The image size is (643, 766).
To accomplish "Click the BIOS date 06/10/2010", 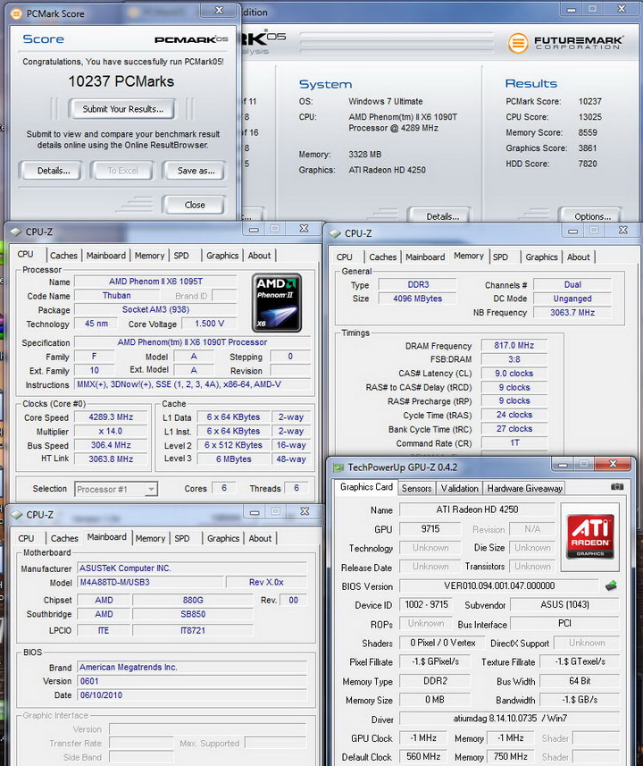I will pos(192,695).
